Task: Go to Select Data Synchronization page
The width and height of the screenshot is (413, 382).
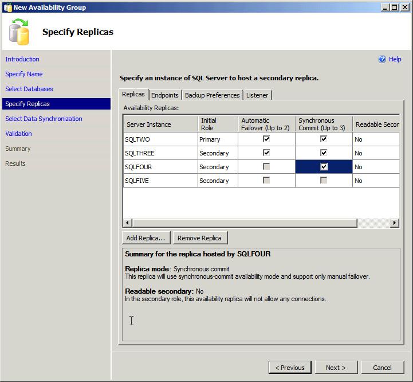Action: click(x=44, y=119)
